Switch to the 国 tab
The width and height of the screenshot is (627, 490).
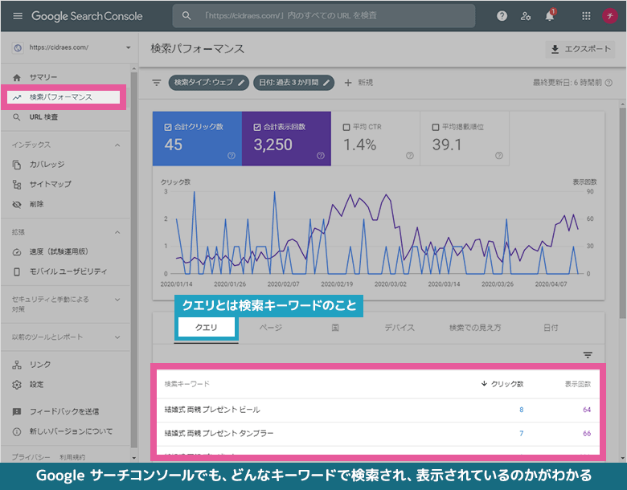click(x=335, y=328)
